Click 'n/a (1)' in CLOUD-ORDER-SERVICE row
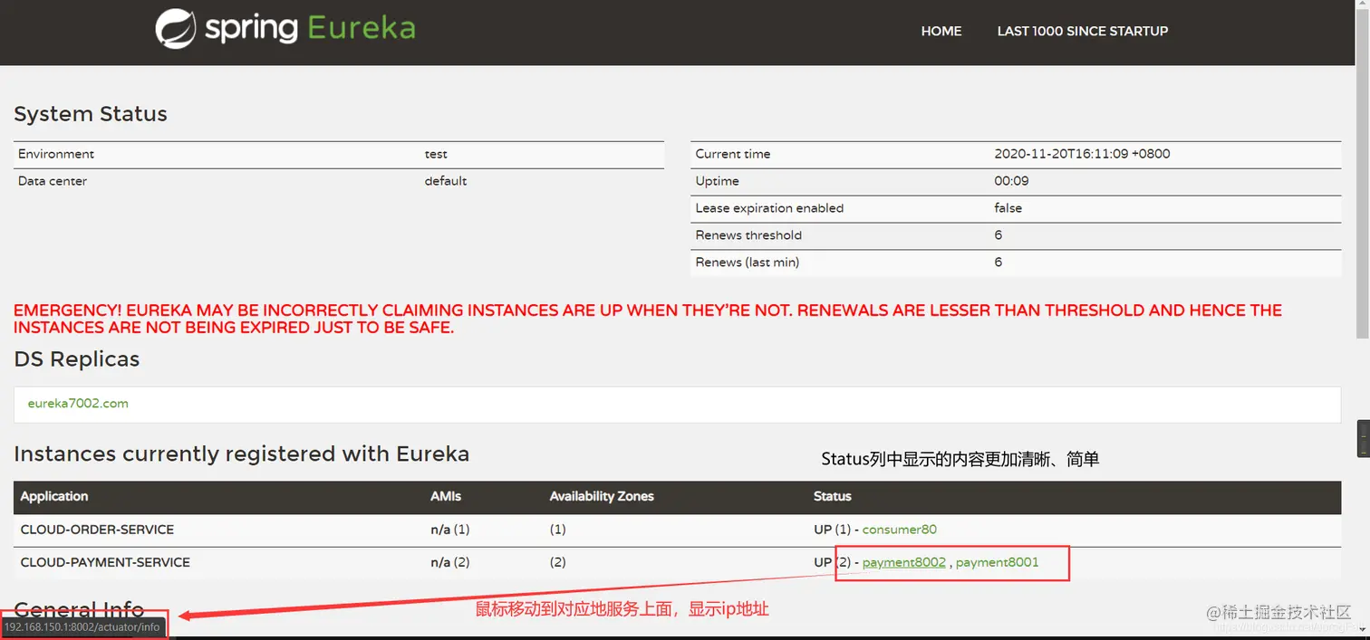Viewport: 1370px width, 640px height. tap(450, 530)
